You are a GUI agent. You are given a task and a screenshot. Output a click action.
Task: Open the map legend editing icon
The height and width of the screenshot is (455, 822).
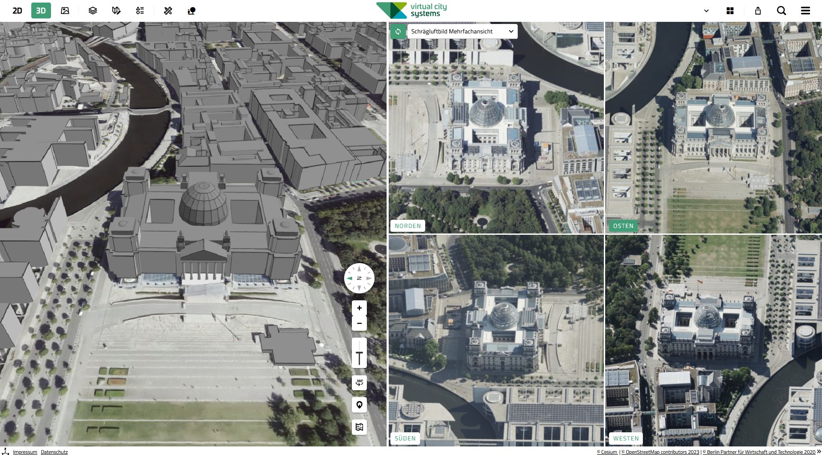coord(116,10)
